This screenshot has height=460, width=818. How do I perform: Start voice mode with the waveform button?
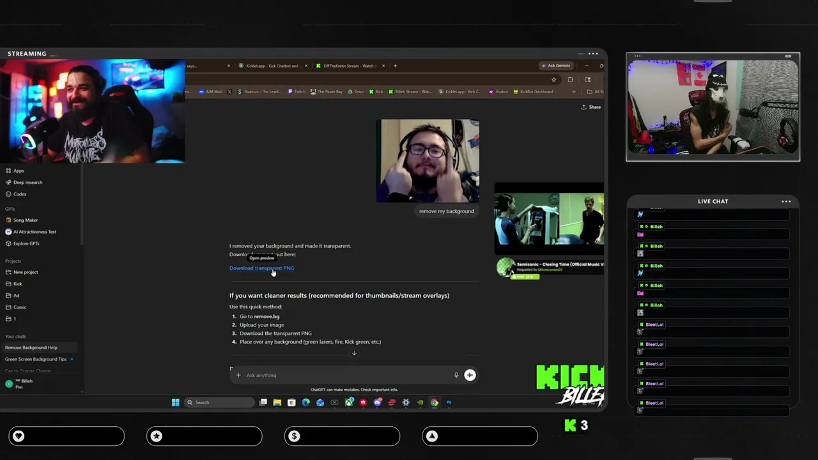[x=470, y=375]
